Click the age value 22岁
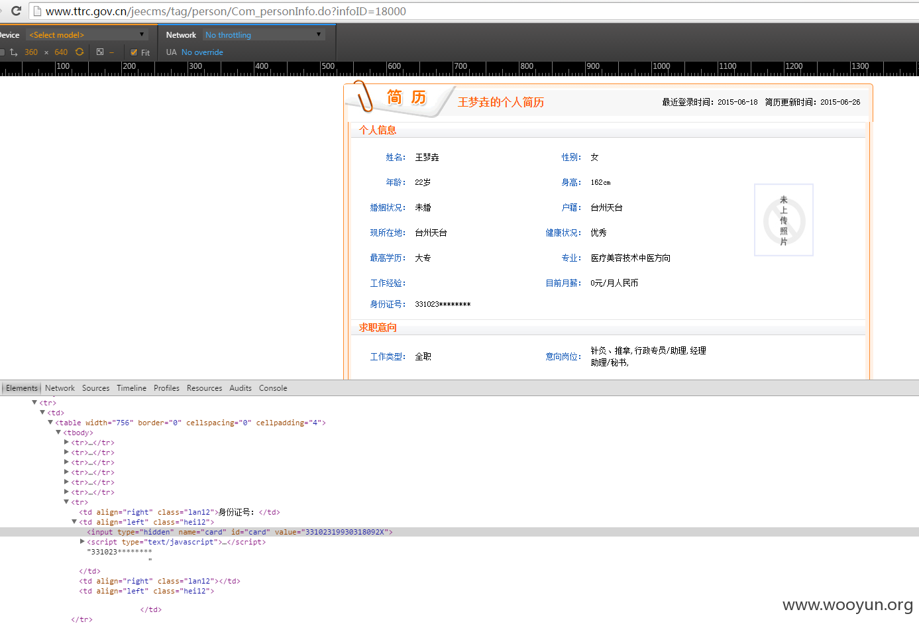The height and width of the screenshot is (624, 919). [423, 182]
